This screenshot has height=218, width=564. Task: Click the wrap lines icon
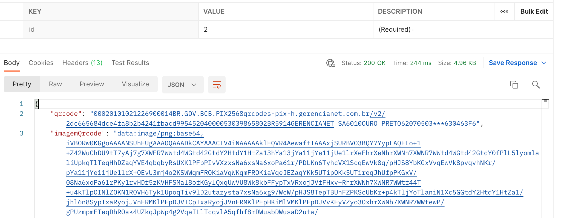217,85
